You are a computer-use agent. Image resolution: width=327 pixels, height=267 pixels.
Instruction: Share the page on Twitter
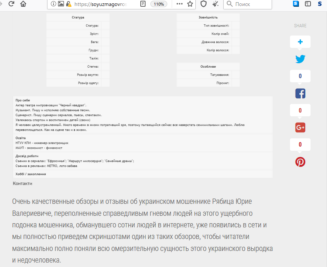[x=300, y=59]
